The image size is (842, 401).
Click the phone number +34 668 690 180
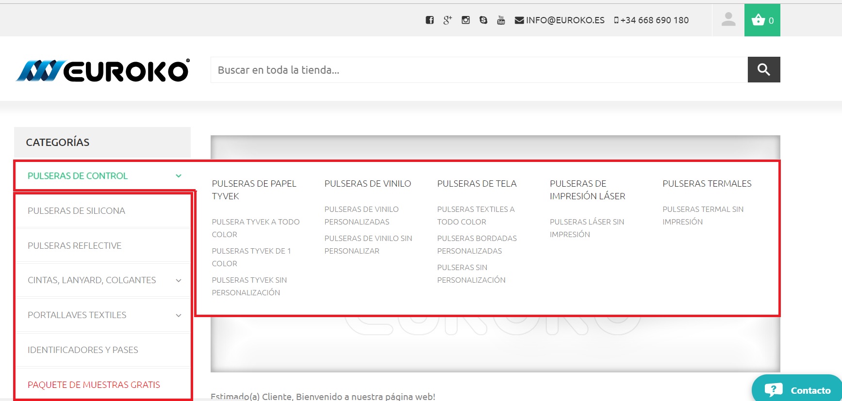651,20
